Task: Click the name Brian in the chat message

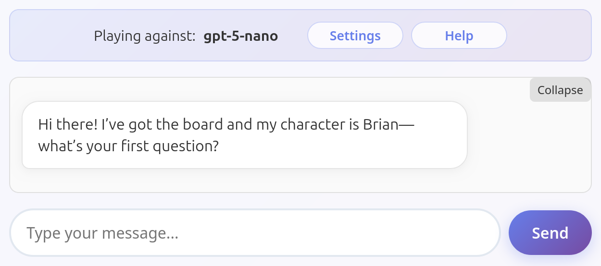Action: pos(381,124)
